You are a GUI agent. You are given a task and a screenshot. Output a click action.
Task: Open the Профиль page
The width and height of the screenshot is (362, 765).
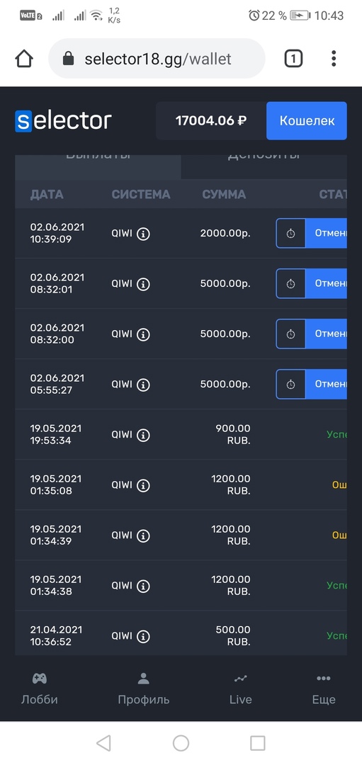(143, 688)
